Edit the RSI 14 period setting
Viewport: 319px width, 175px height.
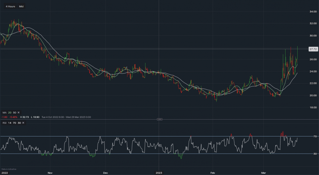[9, 123]
